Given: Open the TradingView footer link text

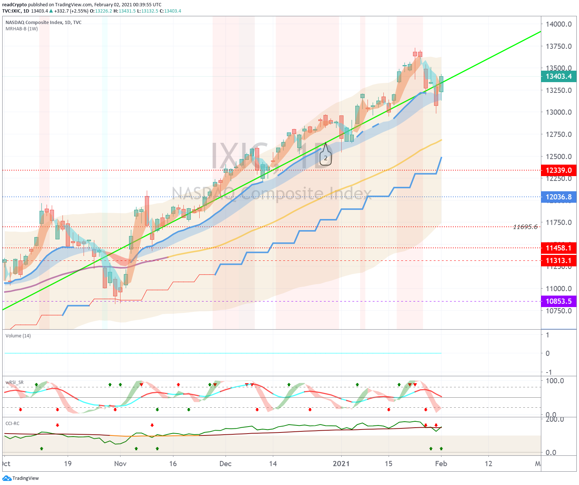Looking at the screenshot, I should (26, 478).
